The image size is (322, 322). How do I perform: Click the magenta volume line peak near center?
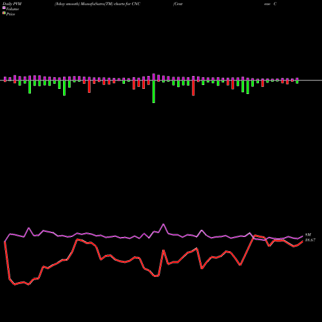pos(164,224)
